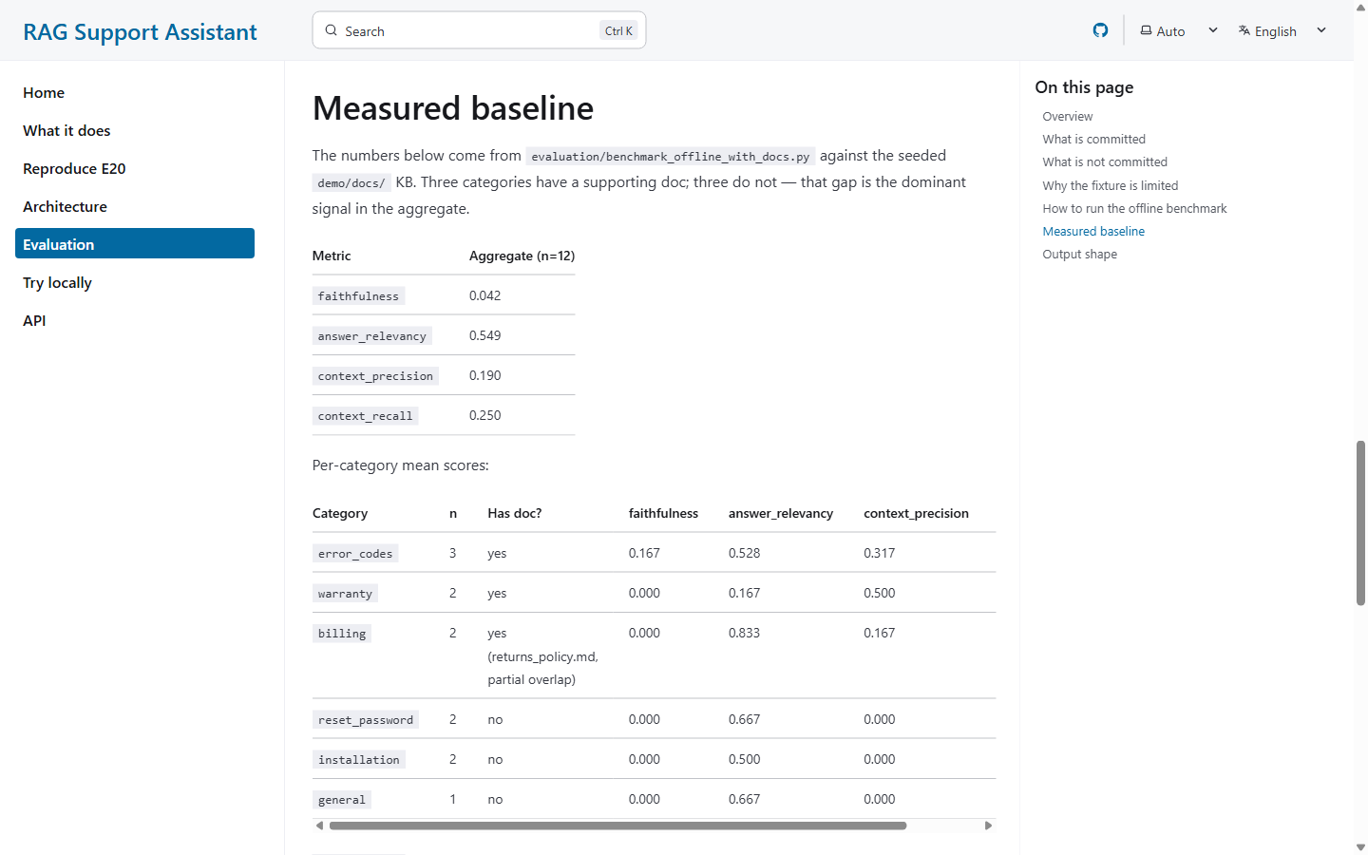Image resolution: width=1368 pixels, height=855 pixels.
Task: Click the 0.250 aggregate value
Action: pos(484,415)
